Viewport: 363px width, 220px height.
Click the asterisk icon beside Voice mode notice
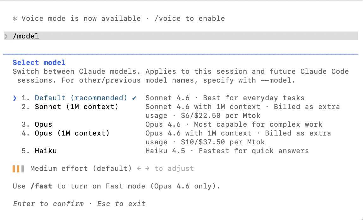[15, 19]
